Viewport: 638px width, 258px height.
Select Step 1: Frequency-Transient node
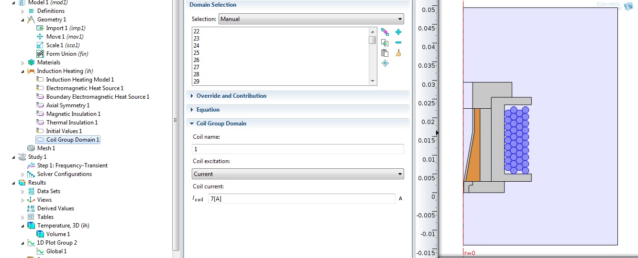pos(72,165)
